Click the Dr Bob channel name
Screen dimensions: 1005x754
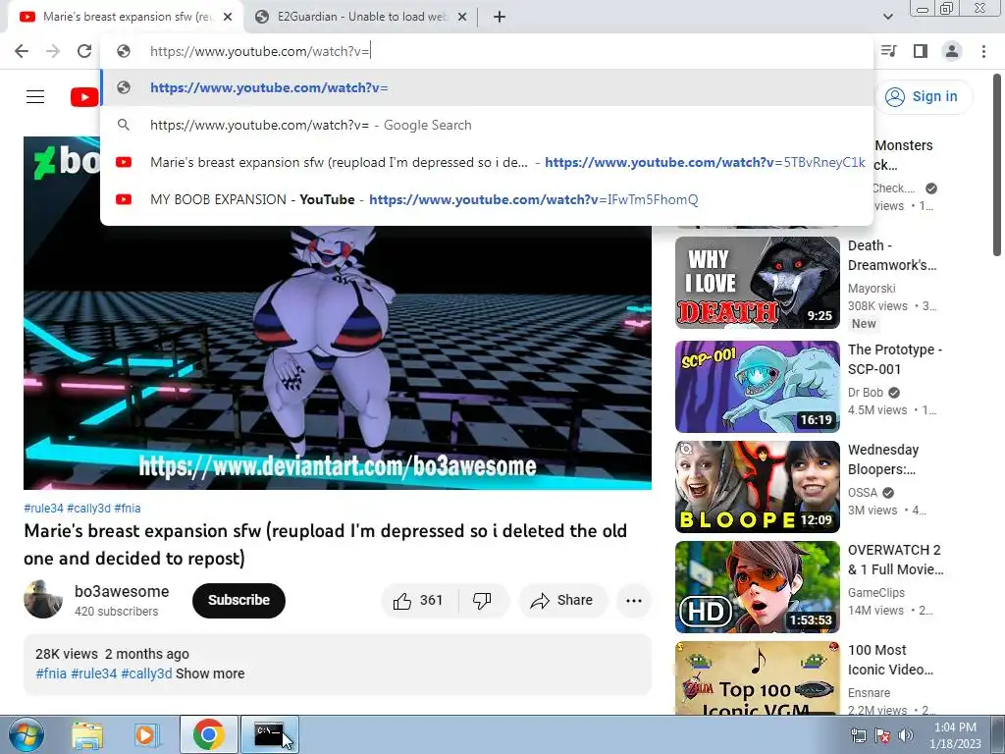(866, 393)
